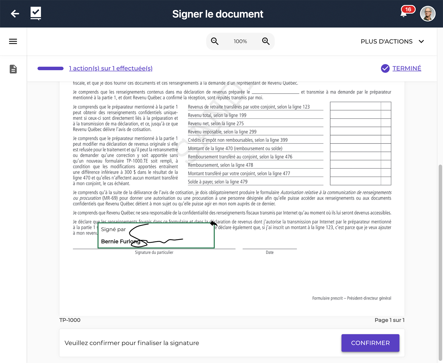
Task: Confirm the signature with Confirmer button
Action: pyautogui.click(x=370, y=343)
